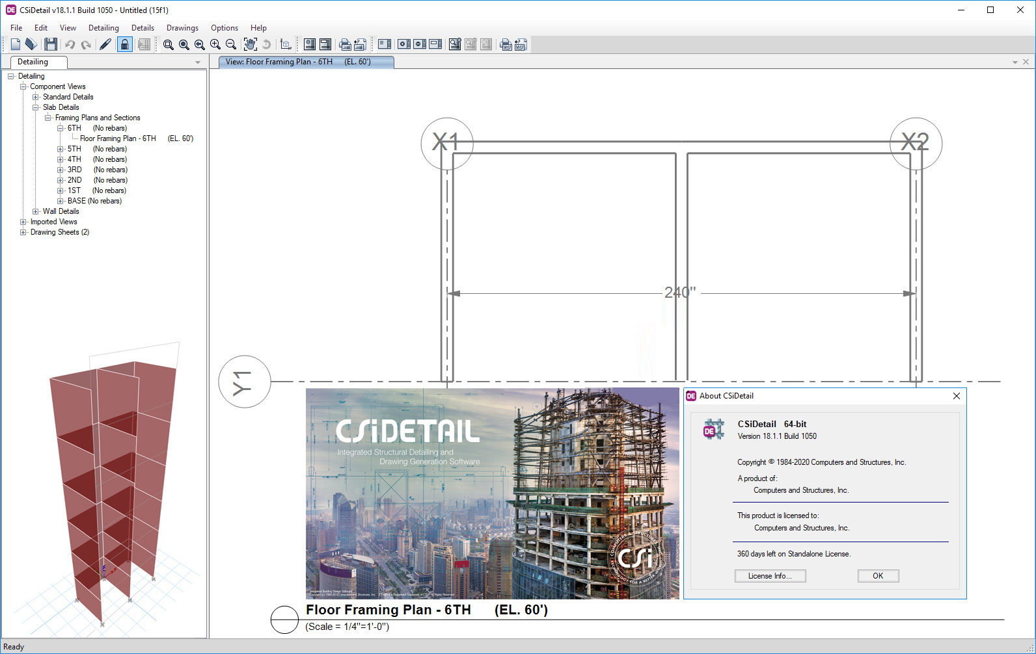
Task: Collapse the Slab Details node
Action: [36, 107]
